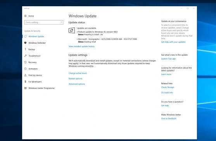Click Feature update to Windows 10 version 1803 entry
216x141 pixels.
[x=98, y=32]
